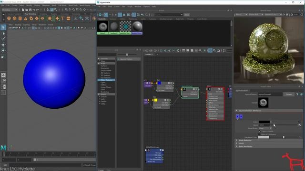The height and width of the screenshot is (171, 305).
Task: Create a polygon sphere from the Maya shelf
Action: pos(9,19)
